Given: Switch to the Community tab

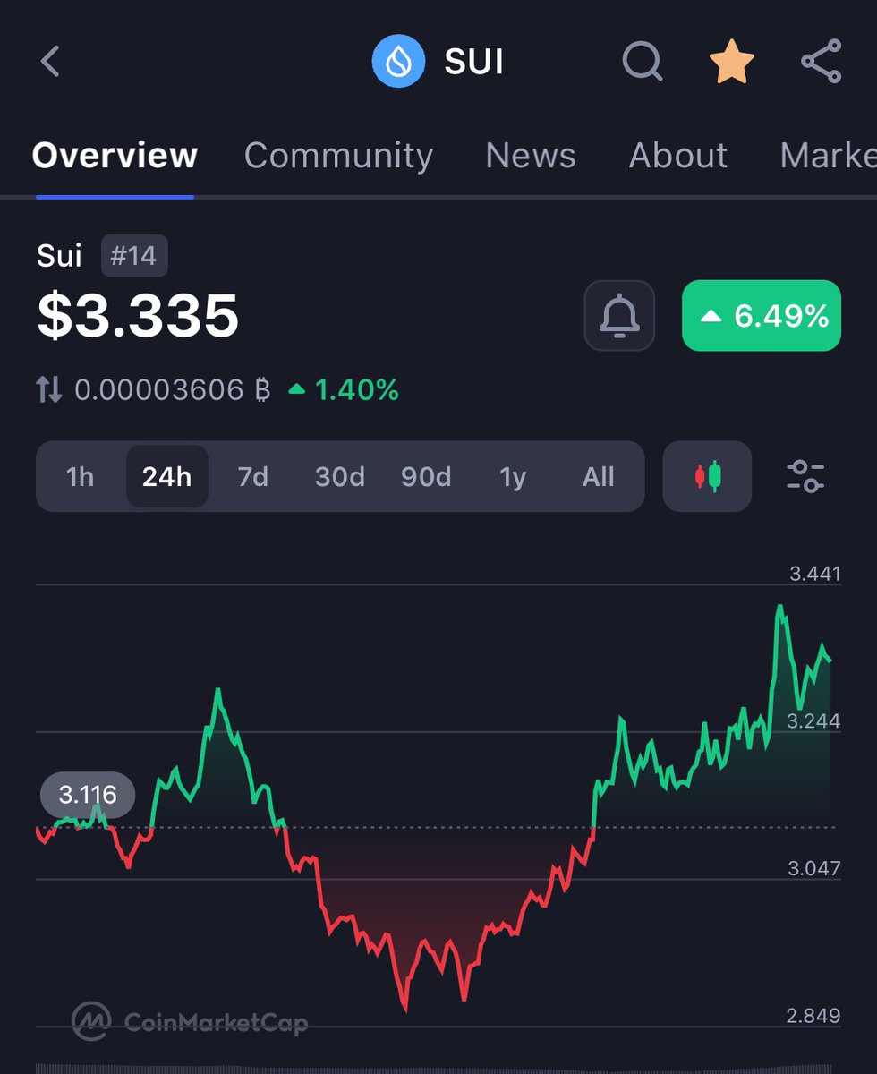Looking at the screenshot, I should click(x=338, y=156).
